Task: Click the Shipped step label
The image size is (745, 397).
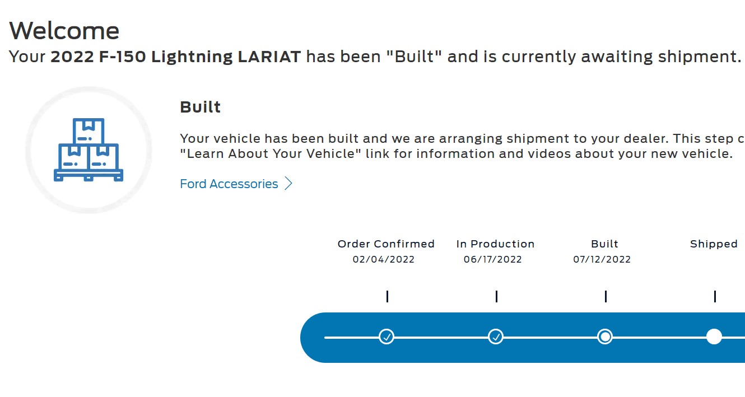Action: point(714,244)
